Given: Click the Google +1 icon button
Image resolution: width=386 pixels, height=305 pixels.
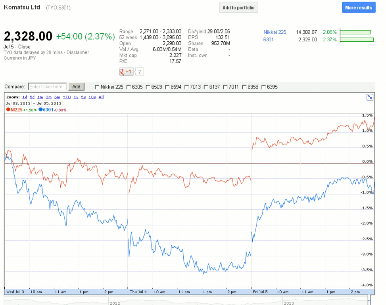Looking at the screenshot, I should (126, 72).
